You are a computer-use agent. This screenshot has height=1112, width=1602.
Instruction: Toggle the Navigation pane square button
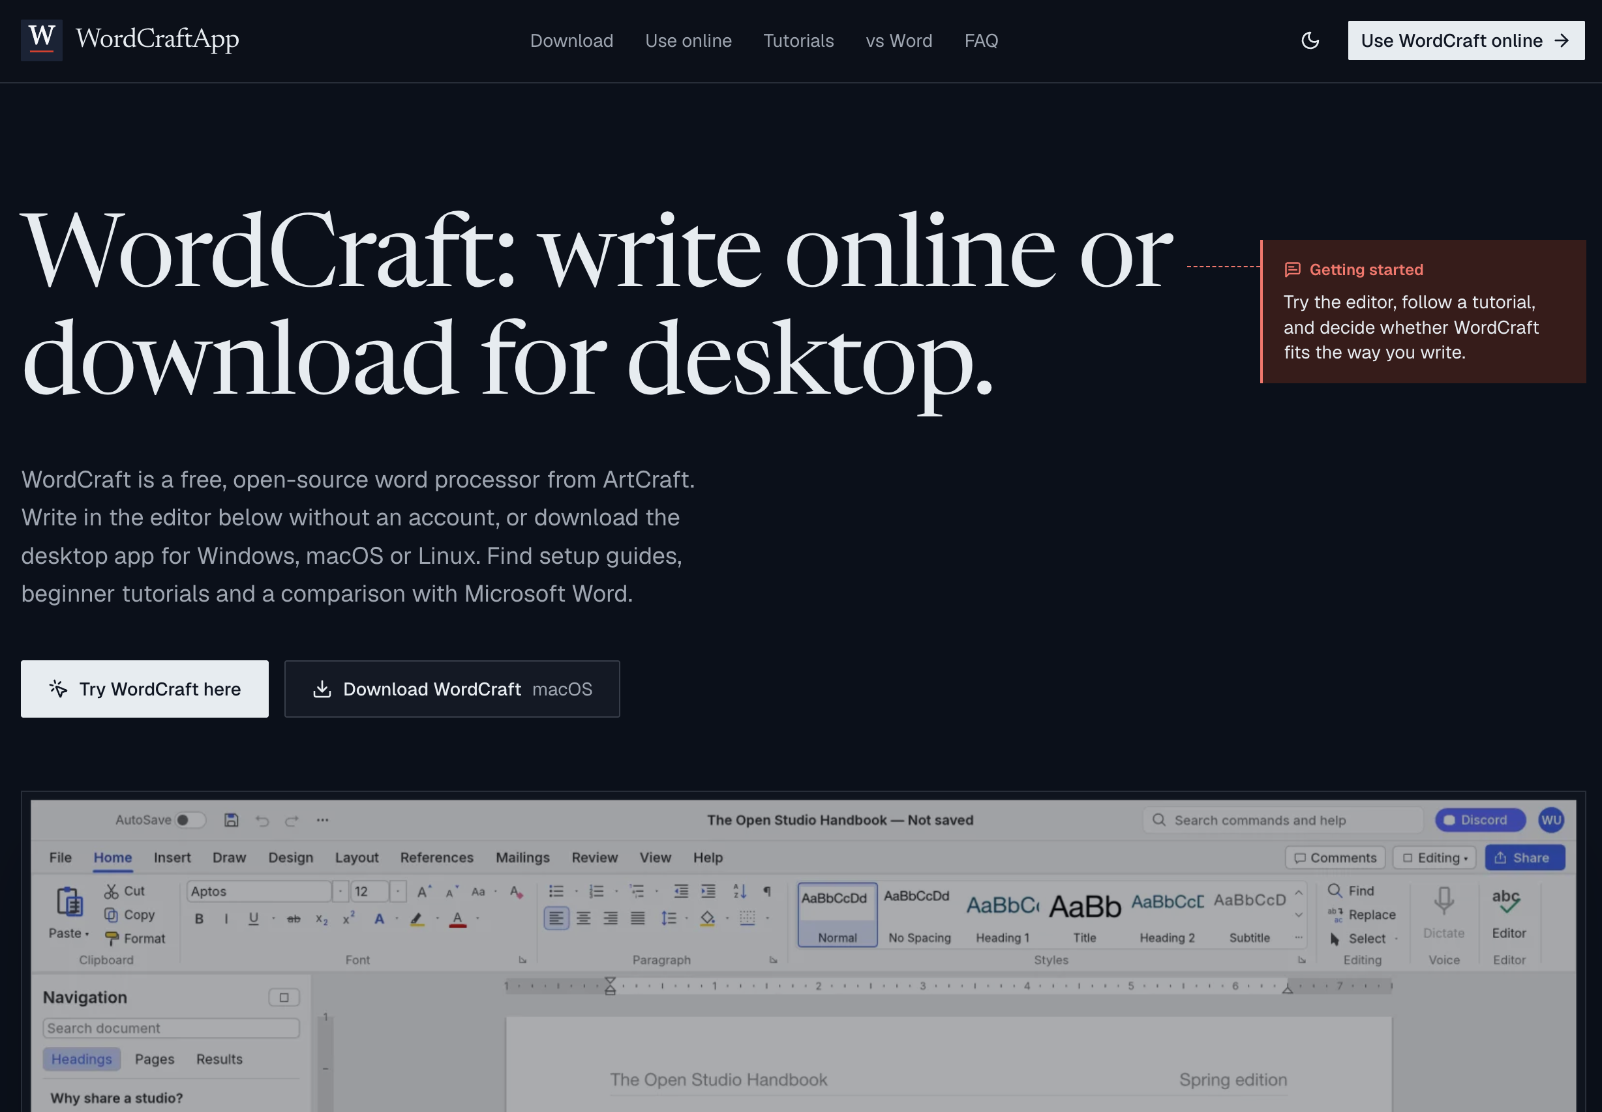coord(284,998)
